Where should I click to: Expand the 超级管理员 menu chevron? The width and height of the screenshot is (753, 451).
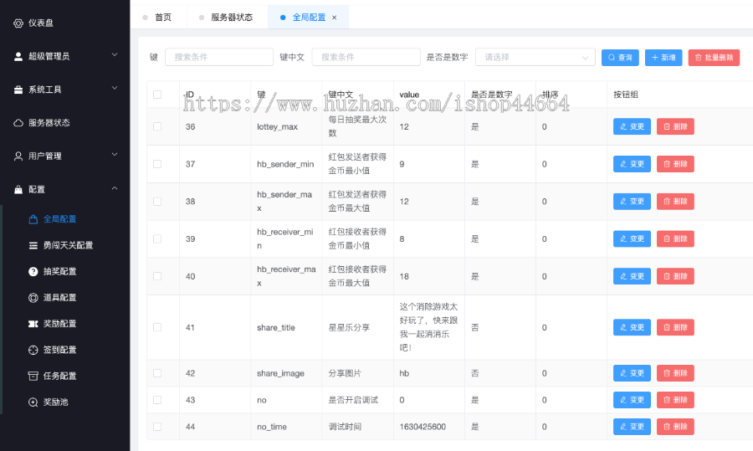[x=115, y=54]
